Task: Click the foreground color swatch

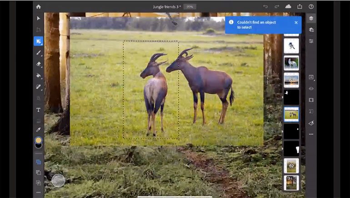Action: coord(39,140)
